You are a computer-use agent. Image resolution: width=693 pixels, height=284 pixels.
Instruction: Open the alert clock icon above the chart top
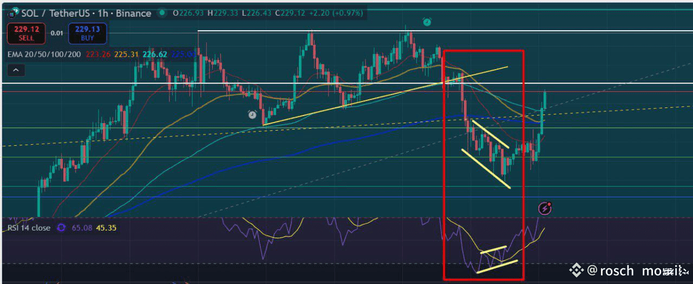click(427, 22)
